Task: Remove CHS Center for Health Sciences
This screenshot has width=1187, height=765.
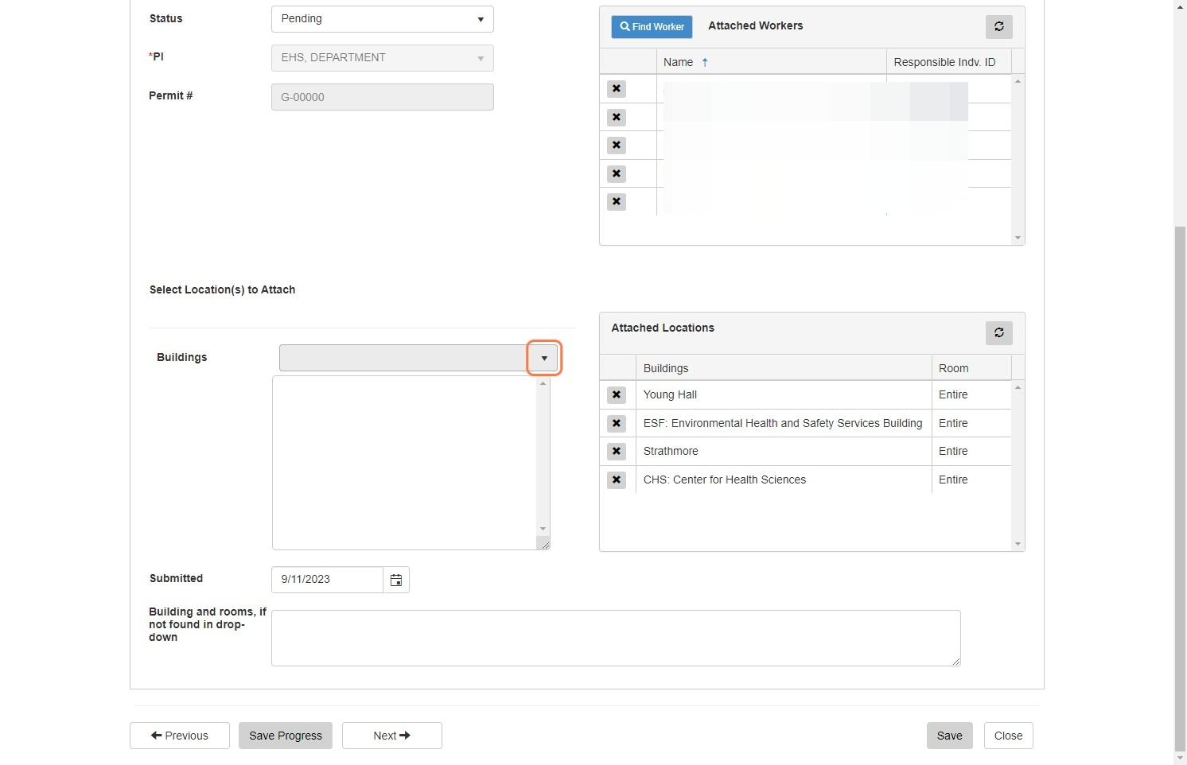Action: [617, 480]
